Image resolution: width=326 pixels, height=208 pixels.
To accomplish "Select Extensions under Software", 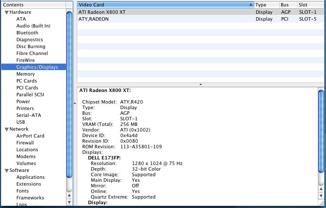I will [x=28, y=184].
